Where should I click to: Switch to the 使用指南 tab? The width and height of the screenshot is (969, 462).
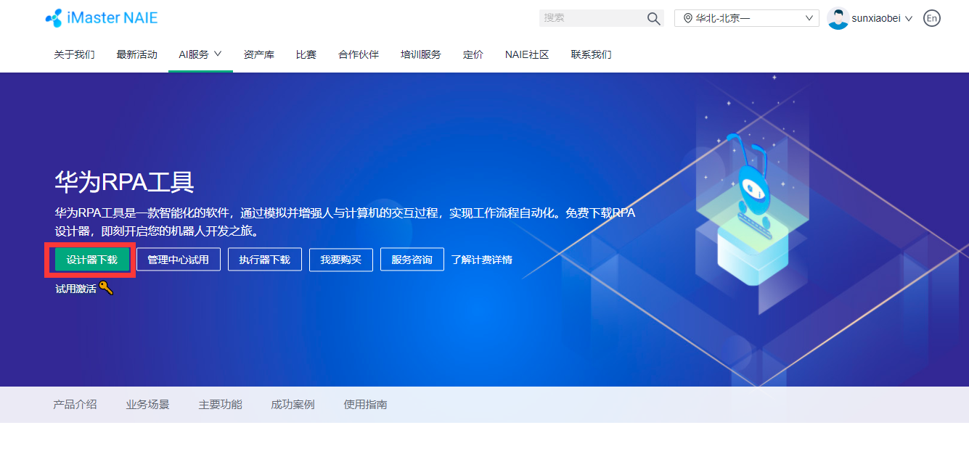click(365, 405)
